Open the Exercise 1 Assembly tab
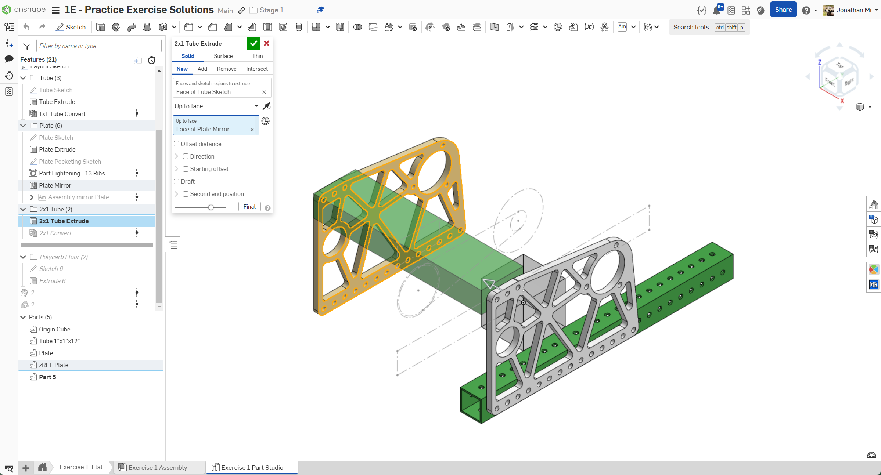 point(158,467)
